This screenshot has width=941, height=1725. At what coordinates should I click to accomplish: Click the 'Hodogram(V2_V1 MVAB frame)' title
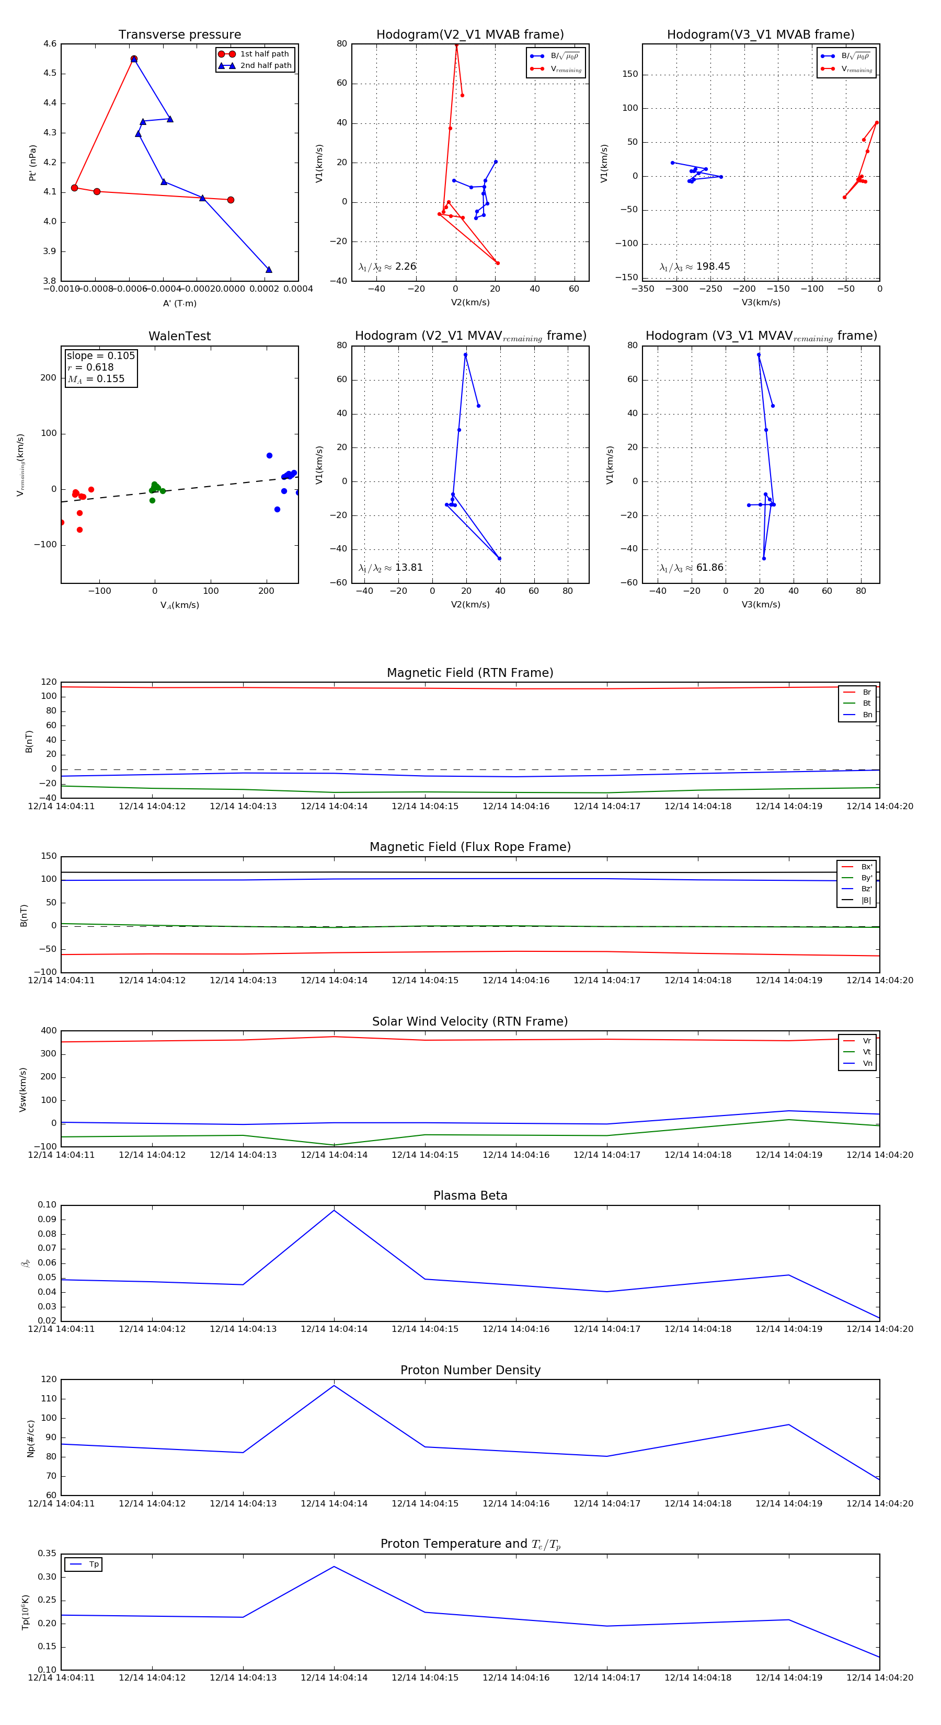coord(470,35)
